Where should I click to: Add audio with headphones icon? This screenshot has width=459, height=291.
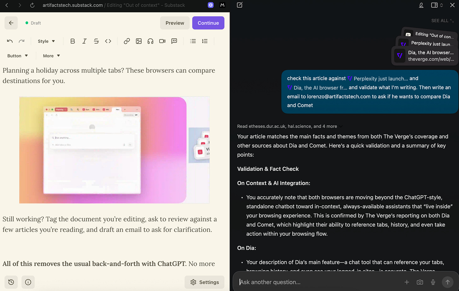150,41
